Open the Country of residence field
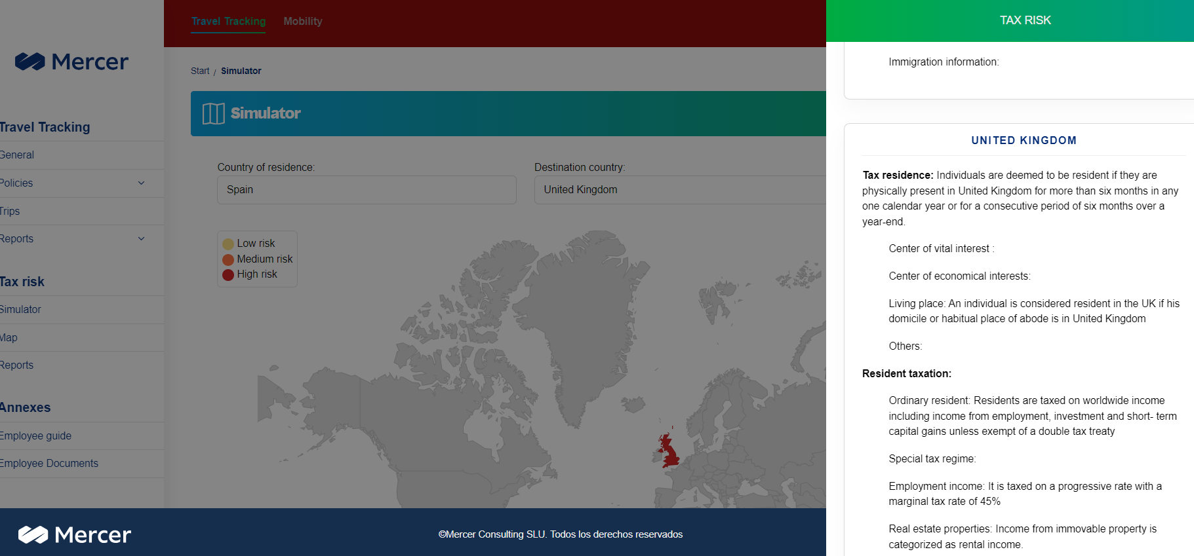This screenshot has width=1194, height=556. tap(367, 190)
